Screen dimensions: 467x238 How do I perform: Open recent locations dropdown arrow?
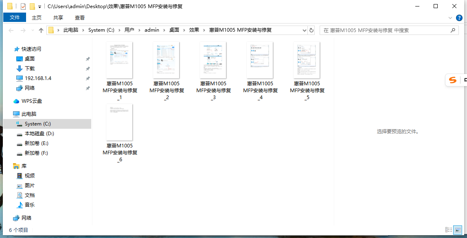[33, 30]
